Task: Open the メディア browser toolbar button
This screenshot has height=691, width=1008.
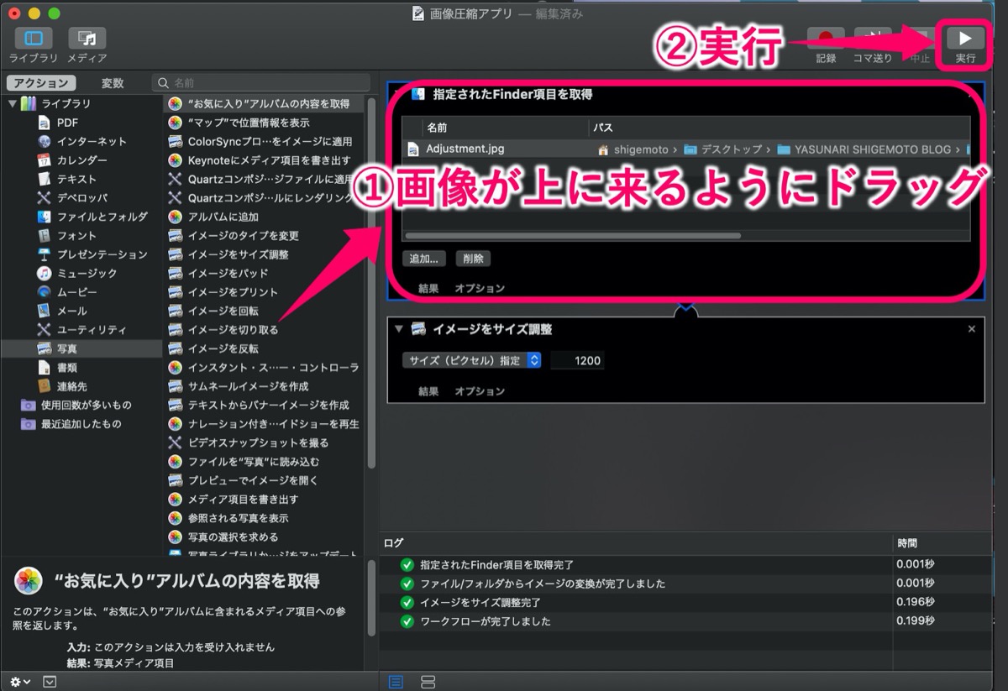Action: coord(87,39)
